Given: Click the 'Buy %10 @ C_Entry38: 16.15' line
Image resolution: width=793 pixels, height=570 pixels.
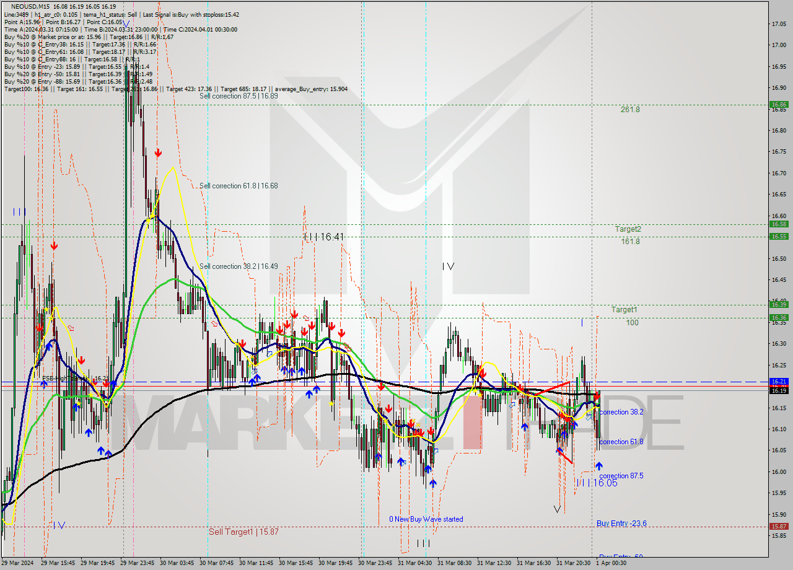Looking at the screenshot, I should (80, 44).
